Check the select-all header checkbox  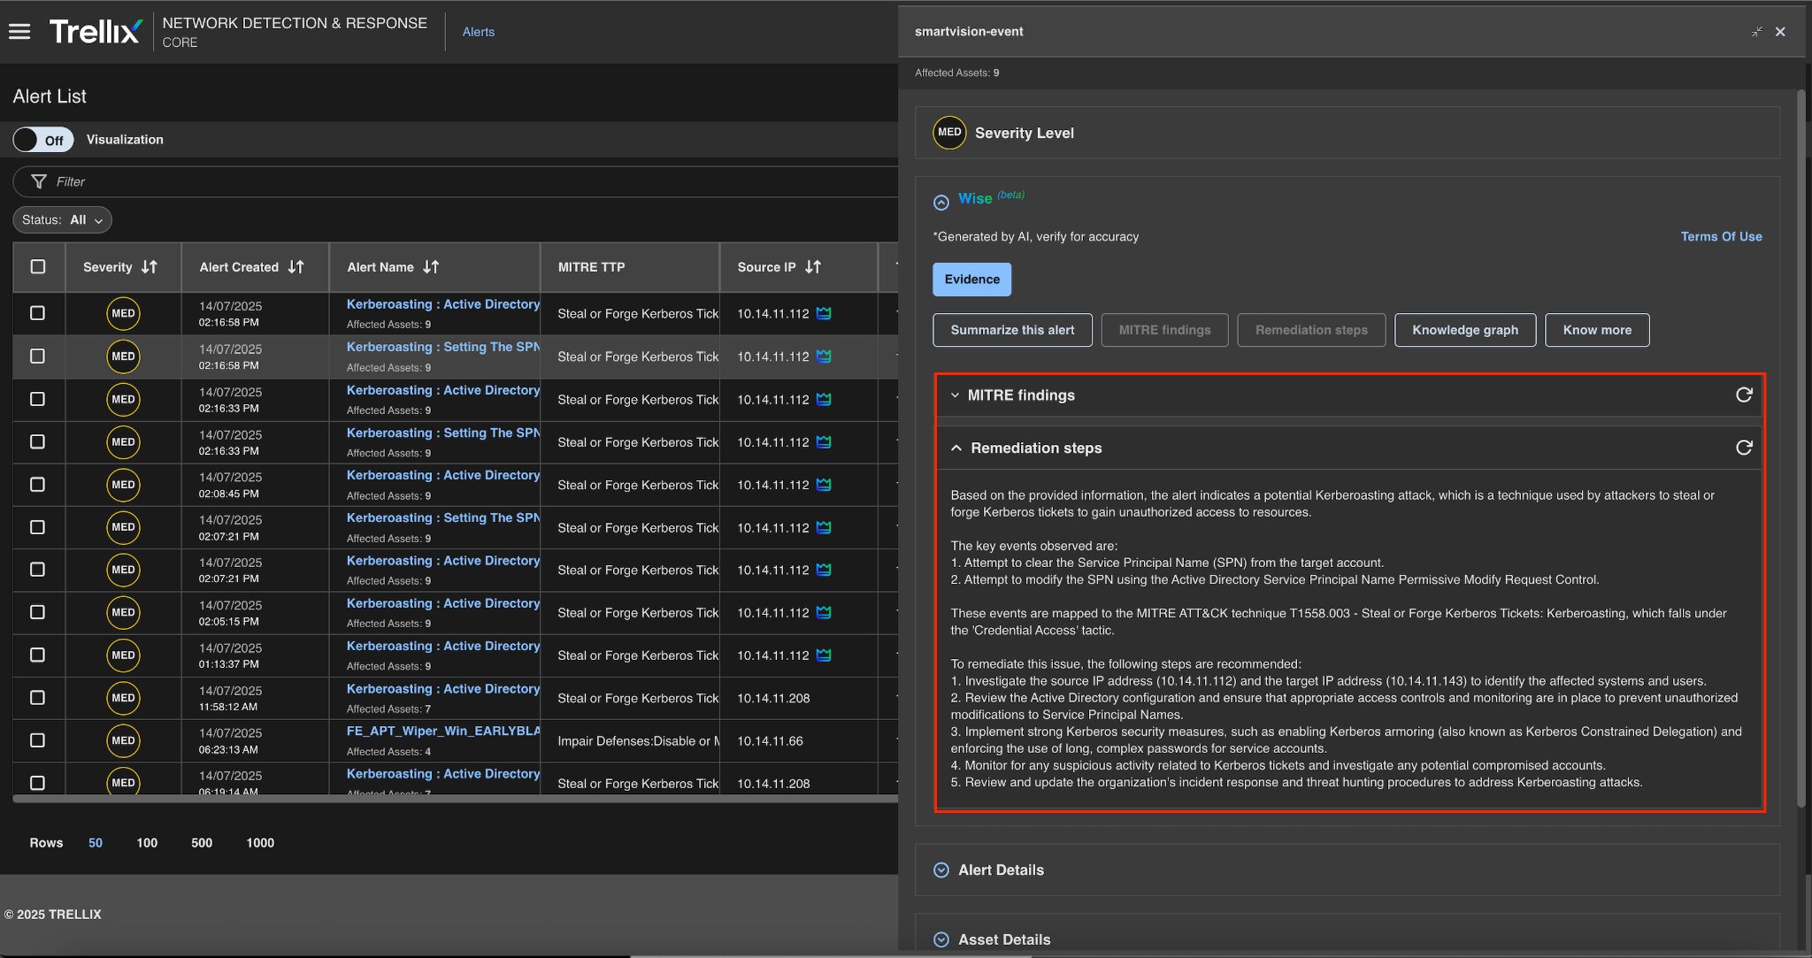(38, 266)
